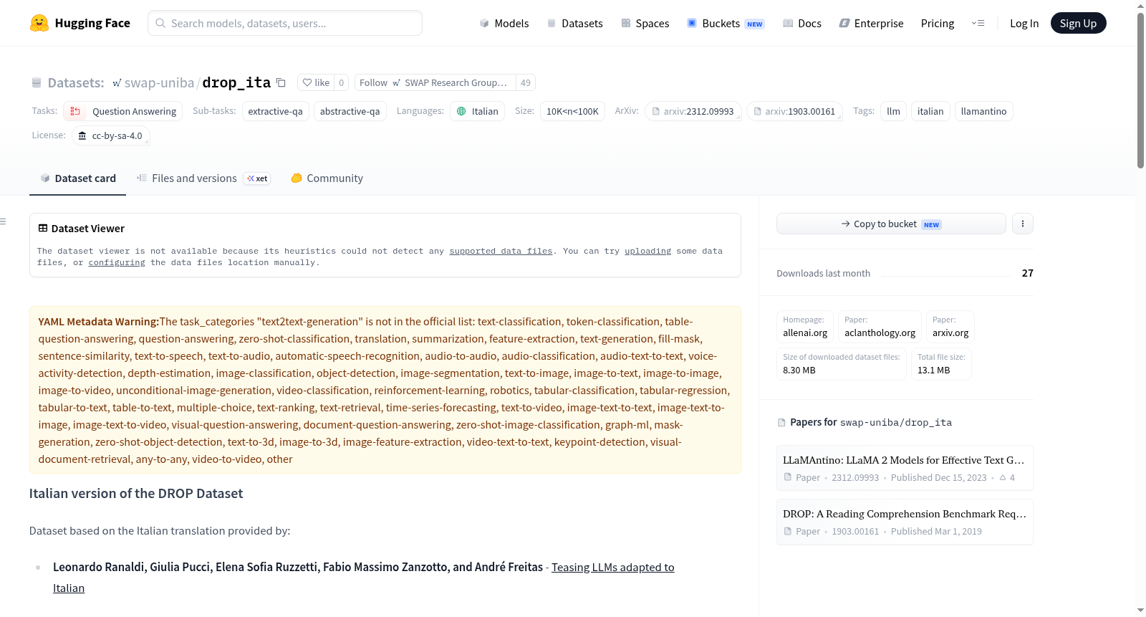Select the abstractive-qa sub-task tag
Screen dimensions: 1146x617
(x=350, y=111)
